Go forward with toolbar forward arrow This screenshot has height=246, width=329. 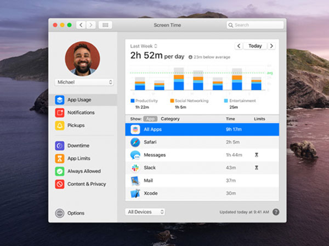(x=90, y=25)
